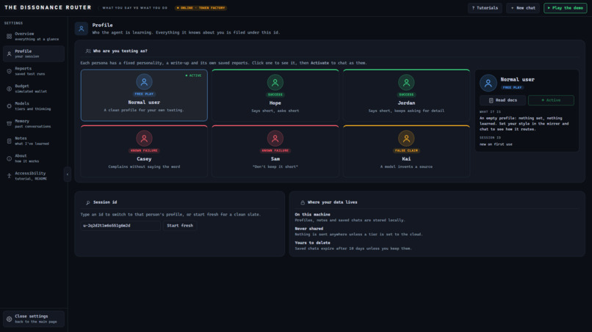Select the Jordan persona card
This screenshot has height=332, width=592.
coord(406,95)
